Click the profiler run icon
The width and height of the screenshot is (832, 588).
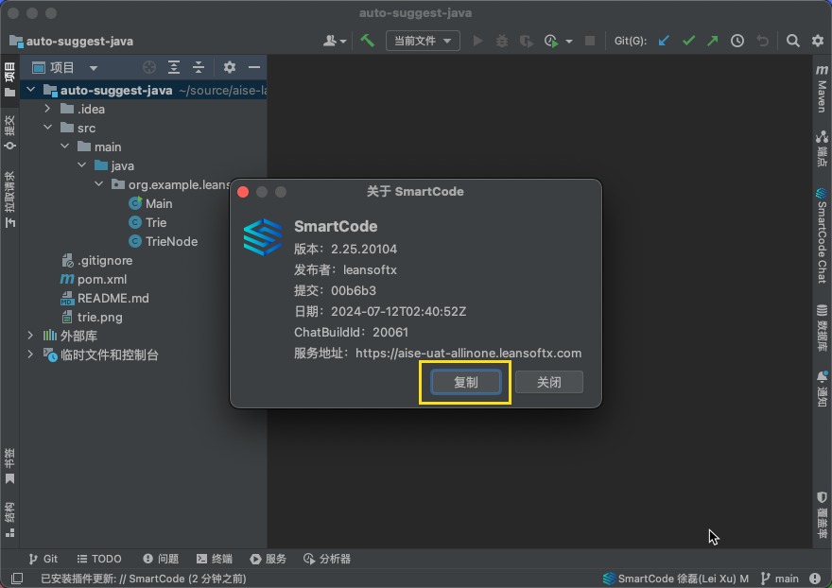tap(551, 41)
